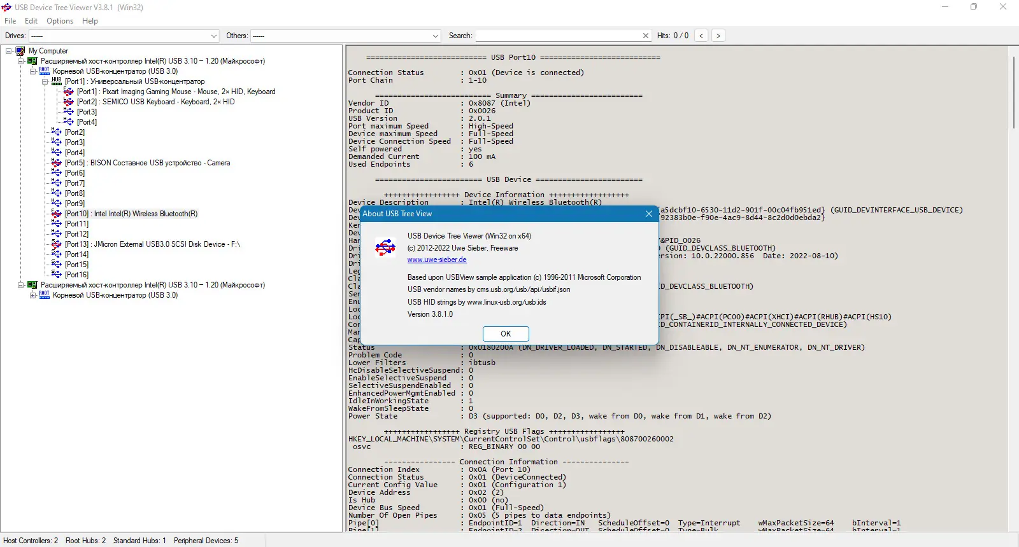
Task: Expand the collapsed USB 3.0 root hub node
Action: [33, 295]
